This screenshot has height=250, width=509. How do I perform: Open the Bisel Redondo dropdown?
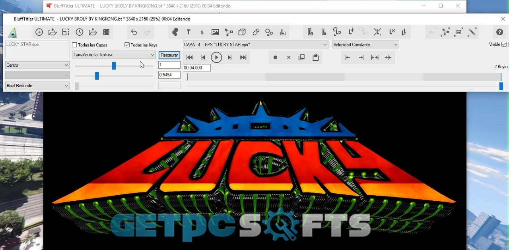point(37,85)
